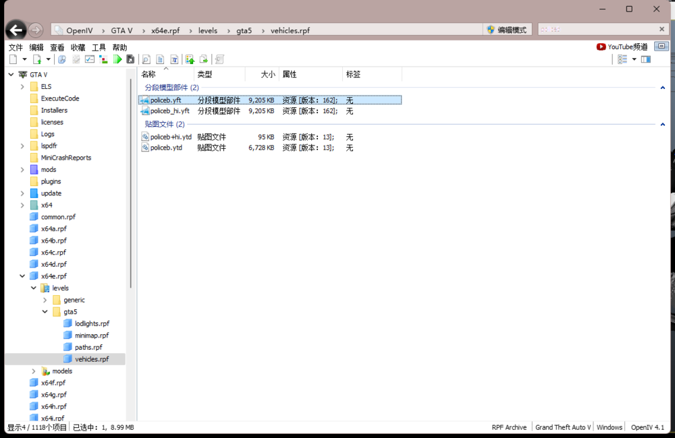Click the levels breadcrumb in address bar
This screenshot has width=675, height=438.
(207, 30)
